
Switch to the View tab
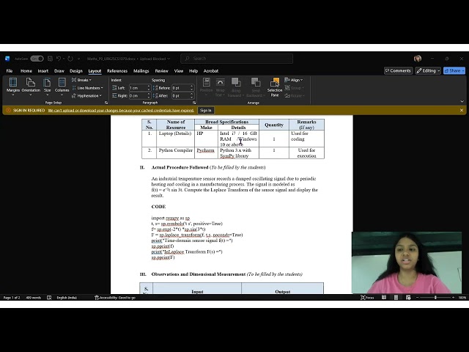pos(179,71)
